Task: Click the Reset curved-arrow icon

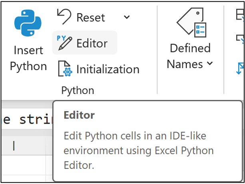Action: pyautogui.click(x=64, y=17)
